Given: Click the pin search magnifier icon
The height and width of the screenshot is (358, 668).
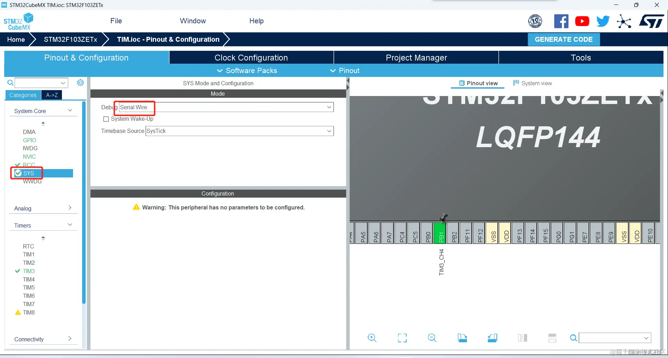Looking at the screenshot, I should [x=573, y=338].
